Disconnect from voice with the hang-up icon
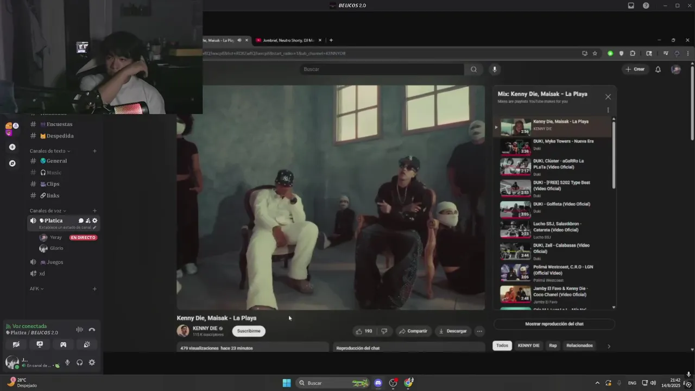The width and height of the screenshot is (695, 391). tap(92, 330)
